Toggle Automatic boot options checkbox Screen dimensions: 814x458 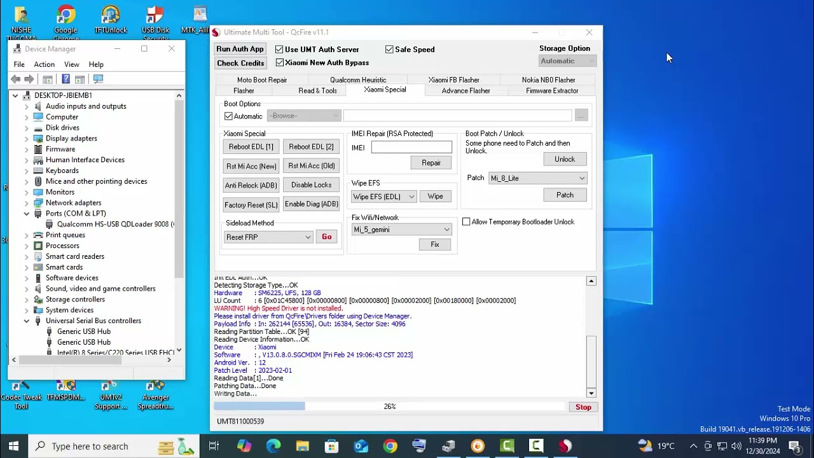[228, 116]
